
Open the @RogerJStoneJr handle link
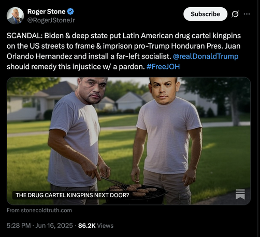[x=51, y=20]
